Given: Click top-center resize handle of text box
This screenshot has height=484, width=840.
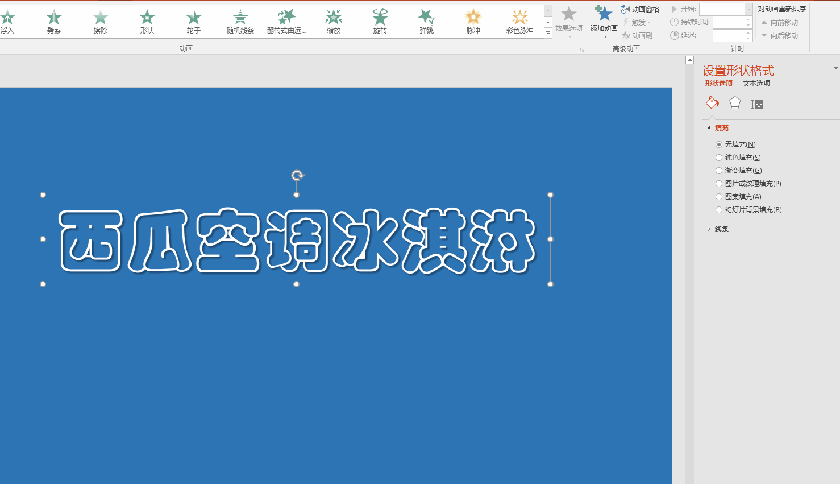Looking at the screenshot, I should point(297,195).
